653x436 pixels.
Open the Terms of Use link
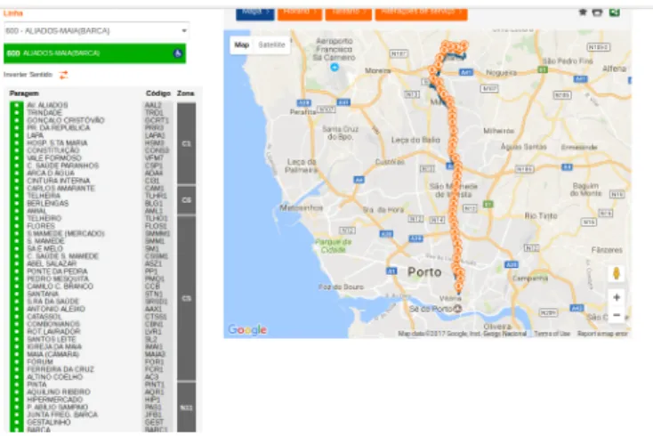[x=552, y=334]
